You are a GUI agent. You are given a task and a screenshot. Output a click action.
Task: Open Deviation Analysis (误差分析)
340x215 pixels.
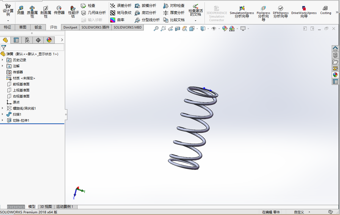pyautogui.click(x=121, y=5)
